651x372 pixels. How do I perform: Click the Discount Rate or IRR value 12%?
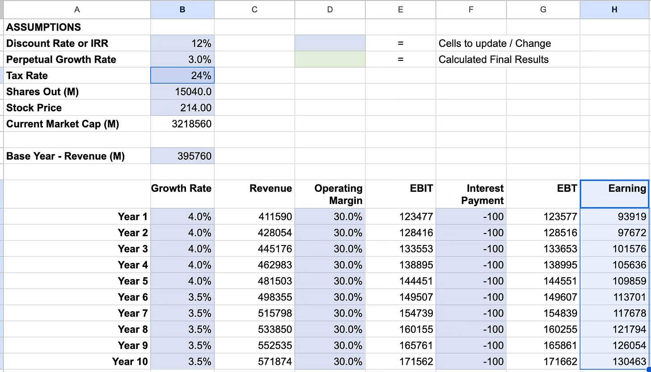click(x=182, y=43)
